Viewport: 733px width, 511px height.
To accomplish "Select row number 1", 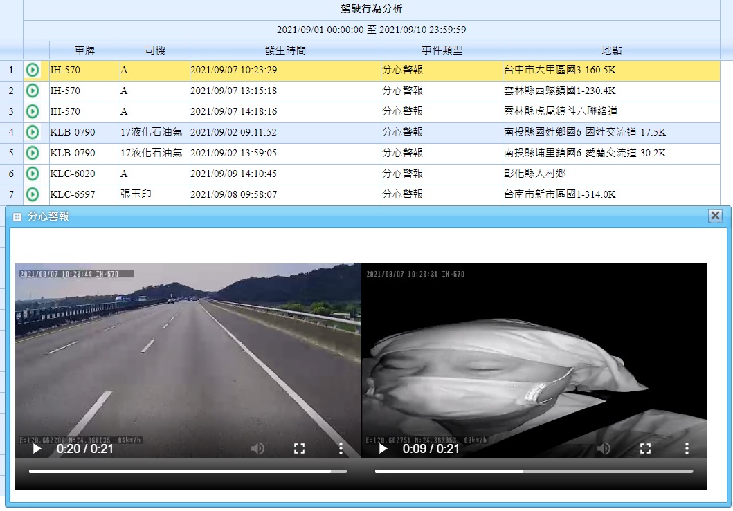I will click(11, 70).
